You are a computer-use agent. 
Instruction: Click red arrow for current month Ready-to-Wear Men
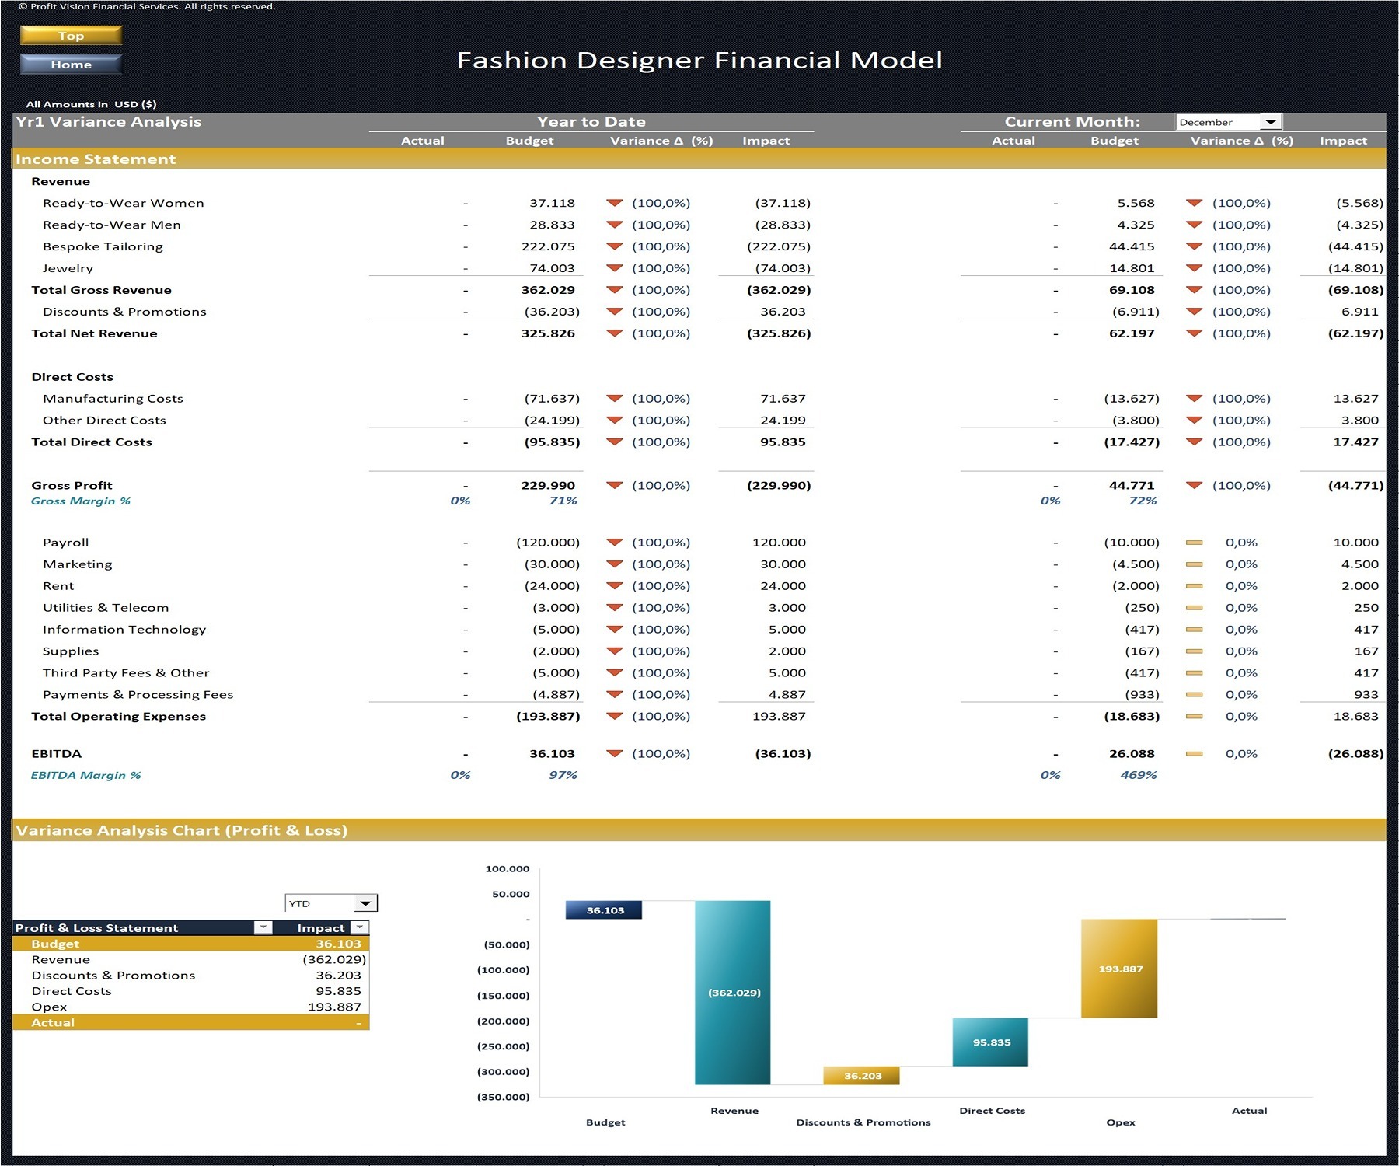point(1195,225)
